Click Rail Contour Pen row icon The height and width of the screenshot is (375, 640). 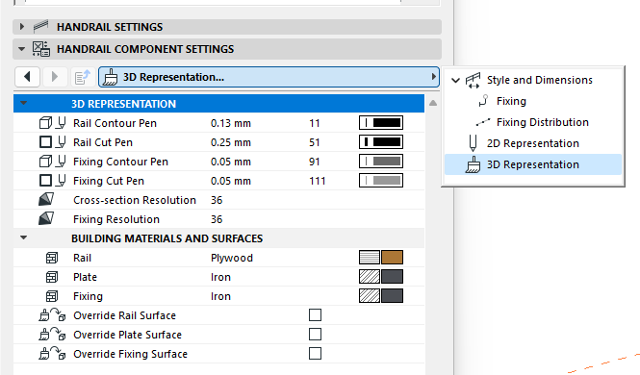point(53,123)
